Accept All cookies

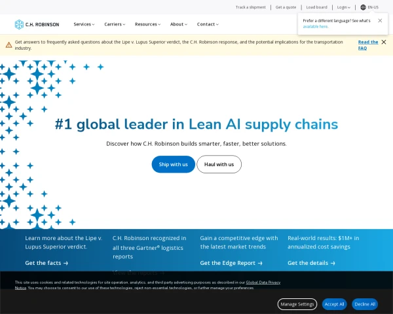334,304
